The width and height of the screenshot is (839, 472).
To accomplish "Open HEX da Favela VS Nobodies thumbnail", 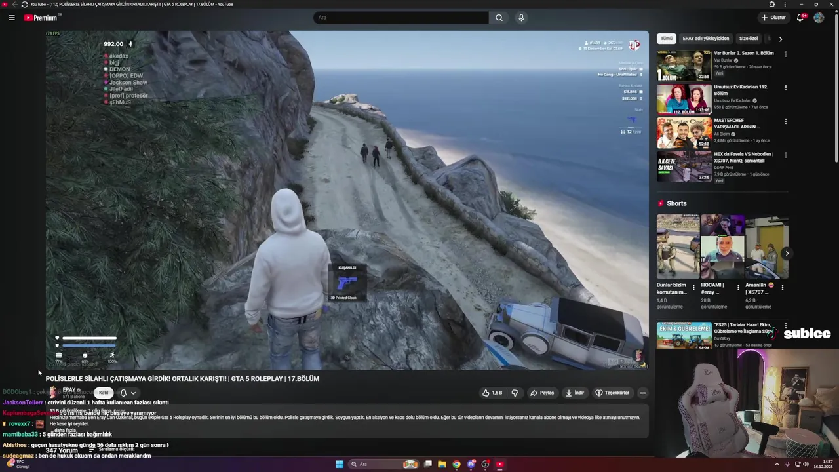I will [x=684, y=167].
